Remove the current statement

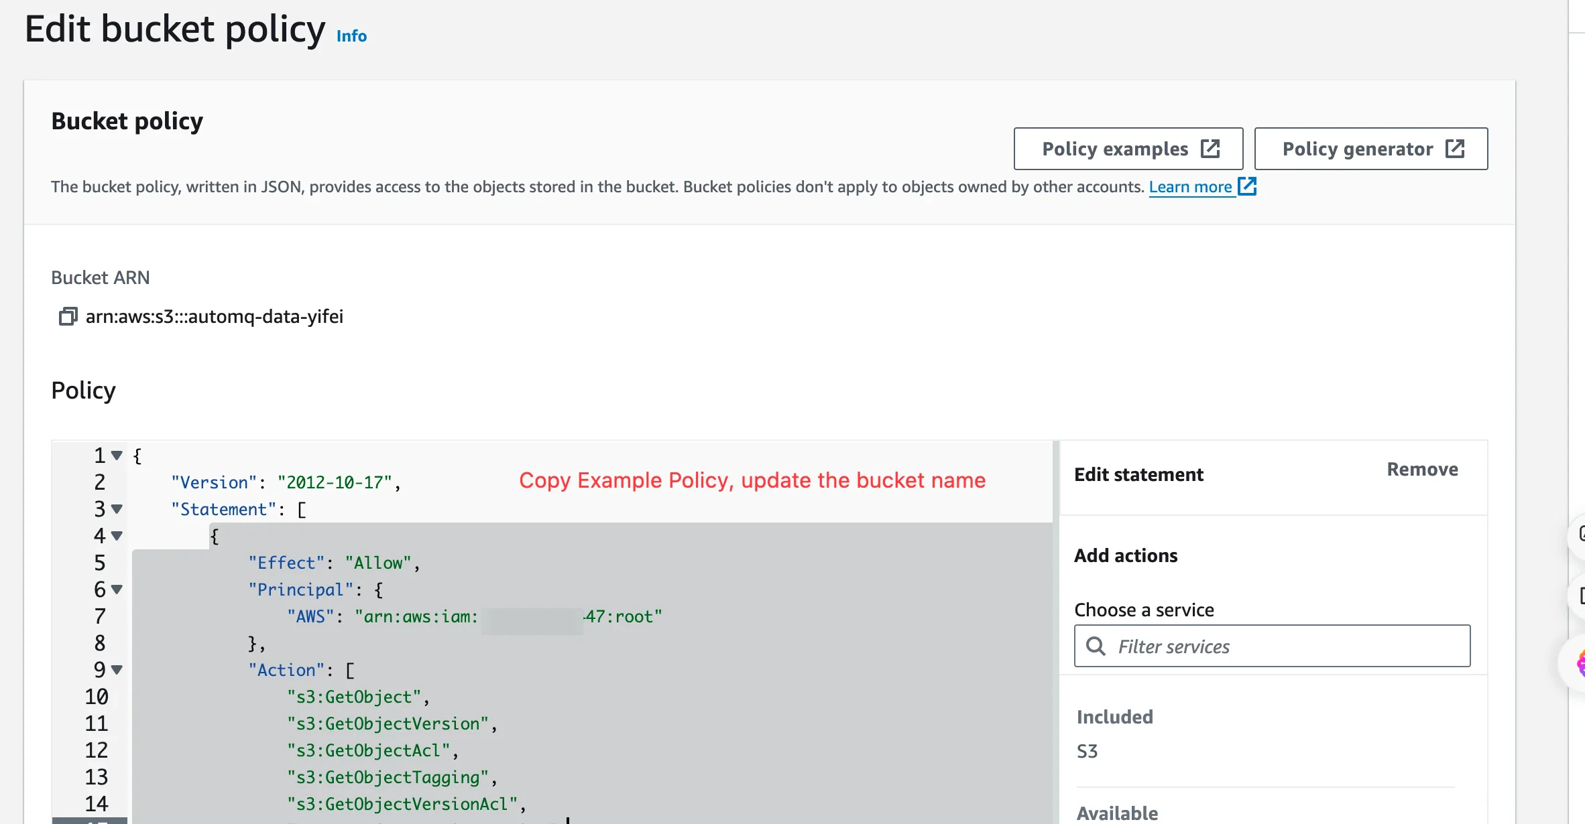1422,470
